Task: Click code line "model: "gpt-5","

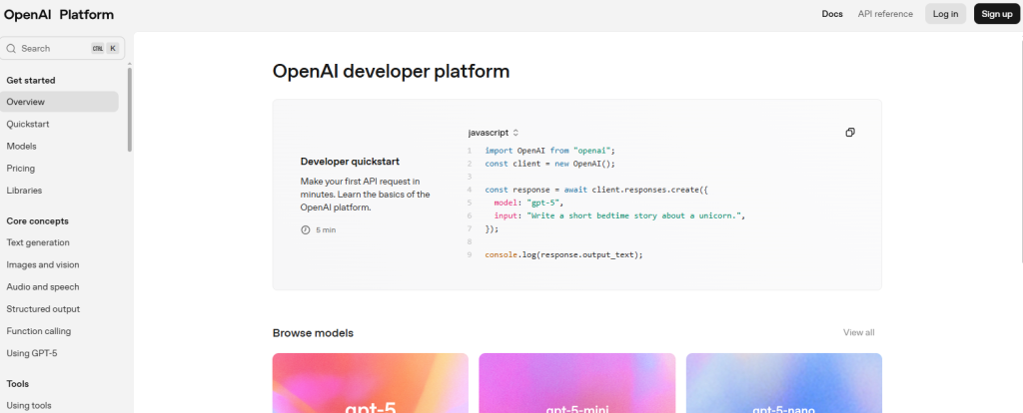Action: [527, 203]
